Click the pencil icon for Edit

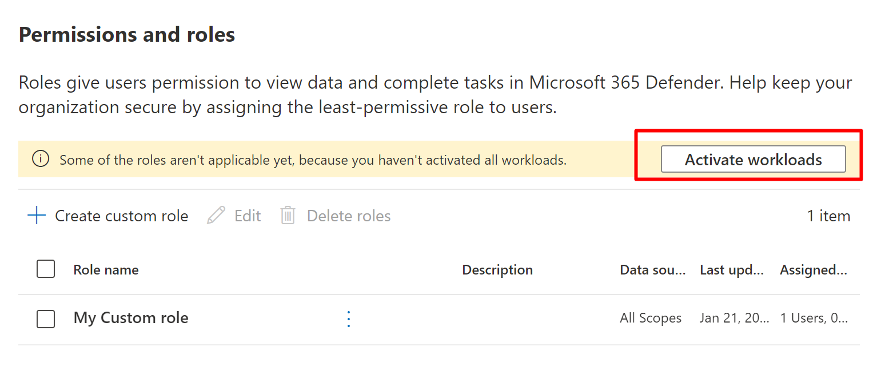(x=216, y=216)
